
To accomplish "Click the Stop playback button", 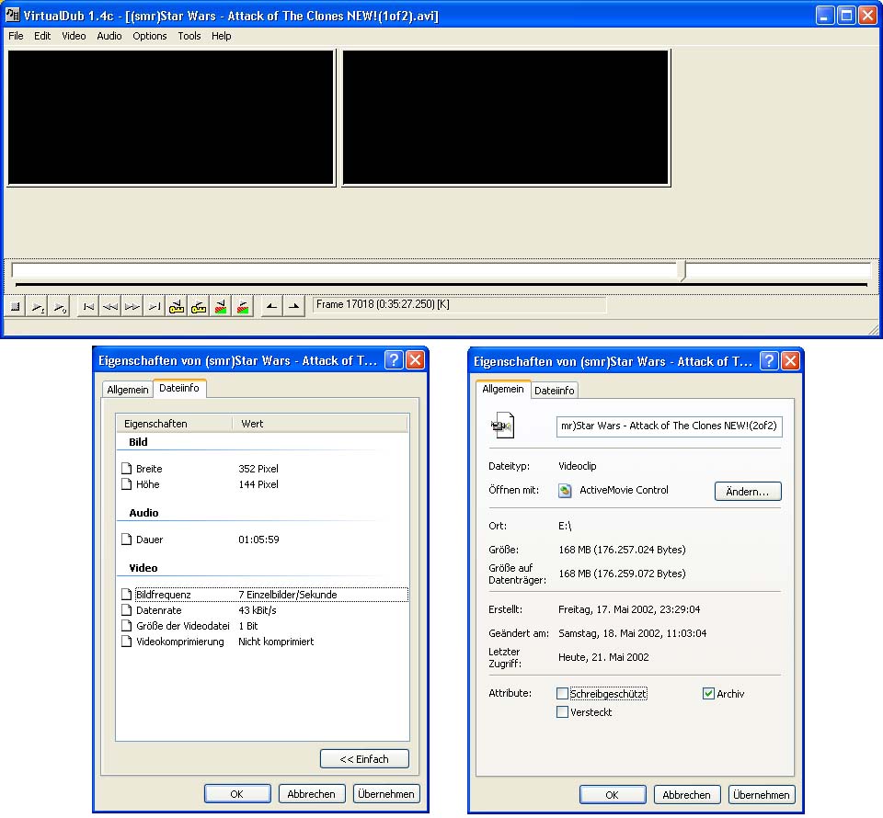I will pyautogui.click(x=15, y=307).
